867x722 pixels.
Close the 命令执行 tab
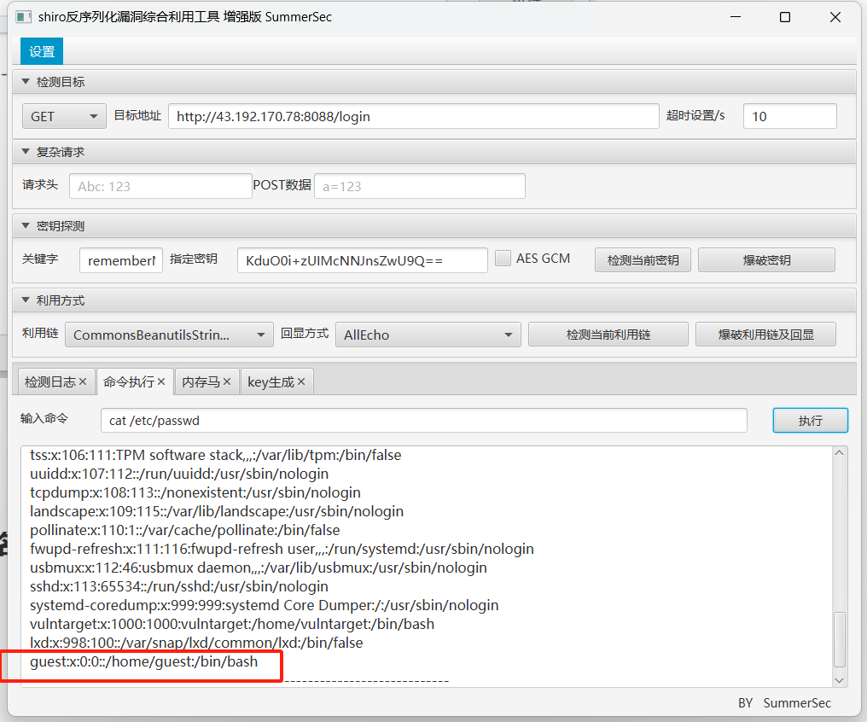click(x=161, y=381)
